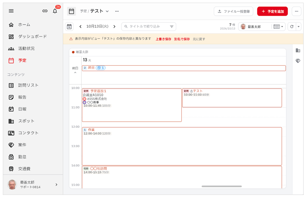Click the link chain icon
The width and height of the screenshot is (306, 197).
pyautogui.click(x=45, y=11)
